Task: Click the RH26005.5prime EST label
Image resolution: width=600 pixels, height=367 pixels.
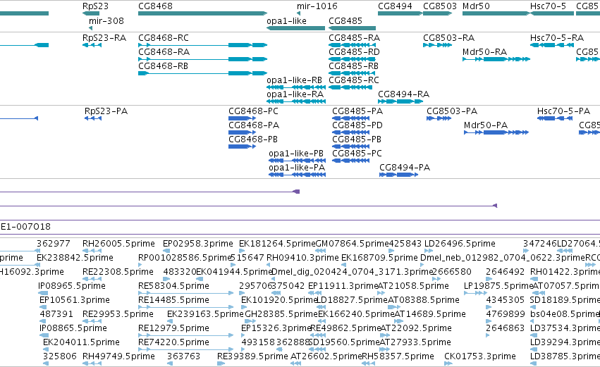Action: click(x=118, y=244)
